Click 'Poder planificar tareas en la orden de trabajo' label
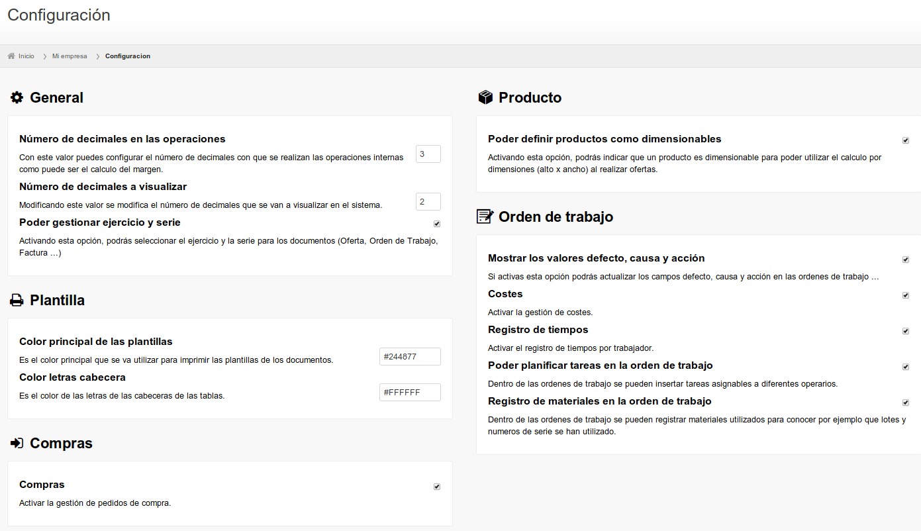The height and width of the screenshot is (531, 921). (x=601, y=365)
